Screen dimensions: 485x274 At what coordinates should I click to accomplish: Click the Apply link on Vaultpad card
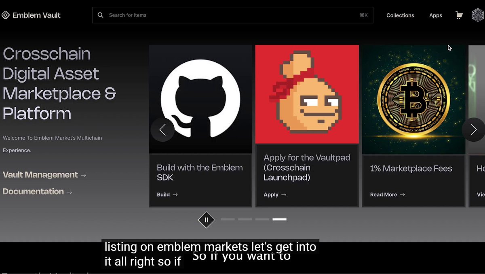point(275,195)
